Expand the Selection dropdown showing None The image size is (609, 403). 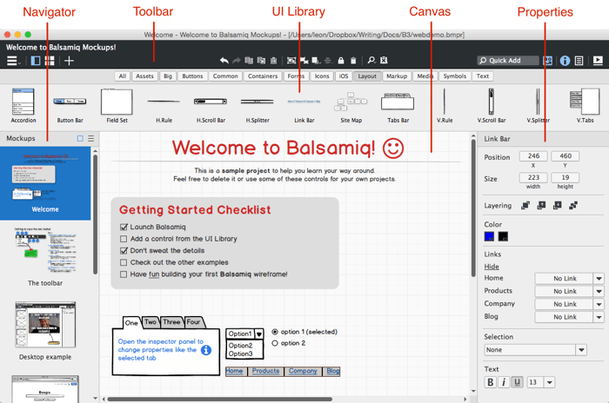pyautogui.click(x=581, y=350)
